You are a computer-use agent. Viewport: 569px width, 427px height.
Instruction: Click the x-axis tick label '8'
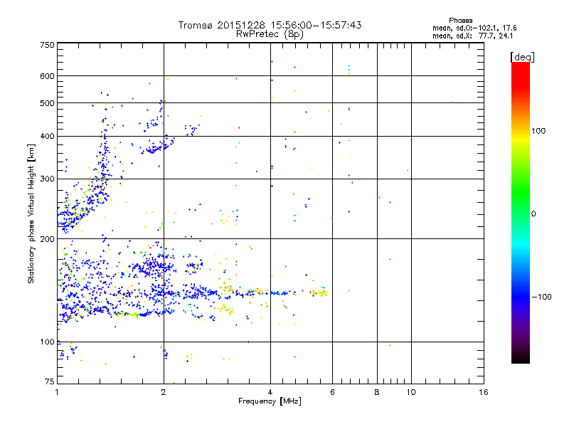click(377, 392)
